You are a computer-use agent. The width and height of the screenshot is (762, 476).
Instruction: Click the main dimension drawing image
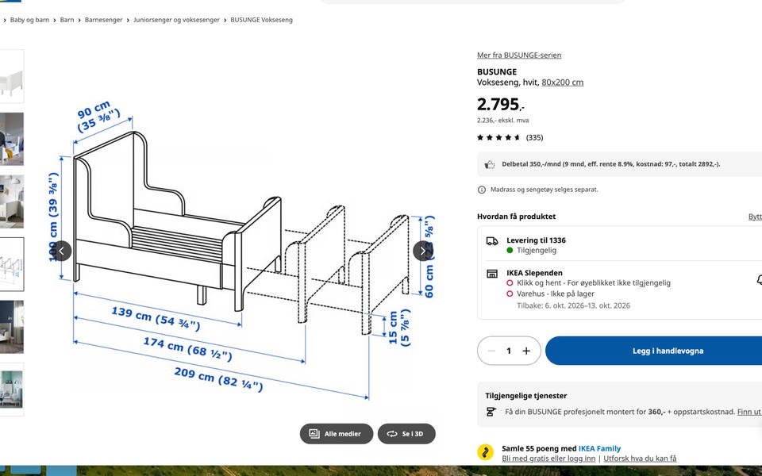pyautogui.click(x=242, y=250)
